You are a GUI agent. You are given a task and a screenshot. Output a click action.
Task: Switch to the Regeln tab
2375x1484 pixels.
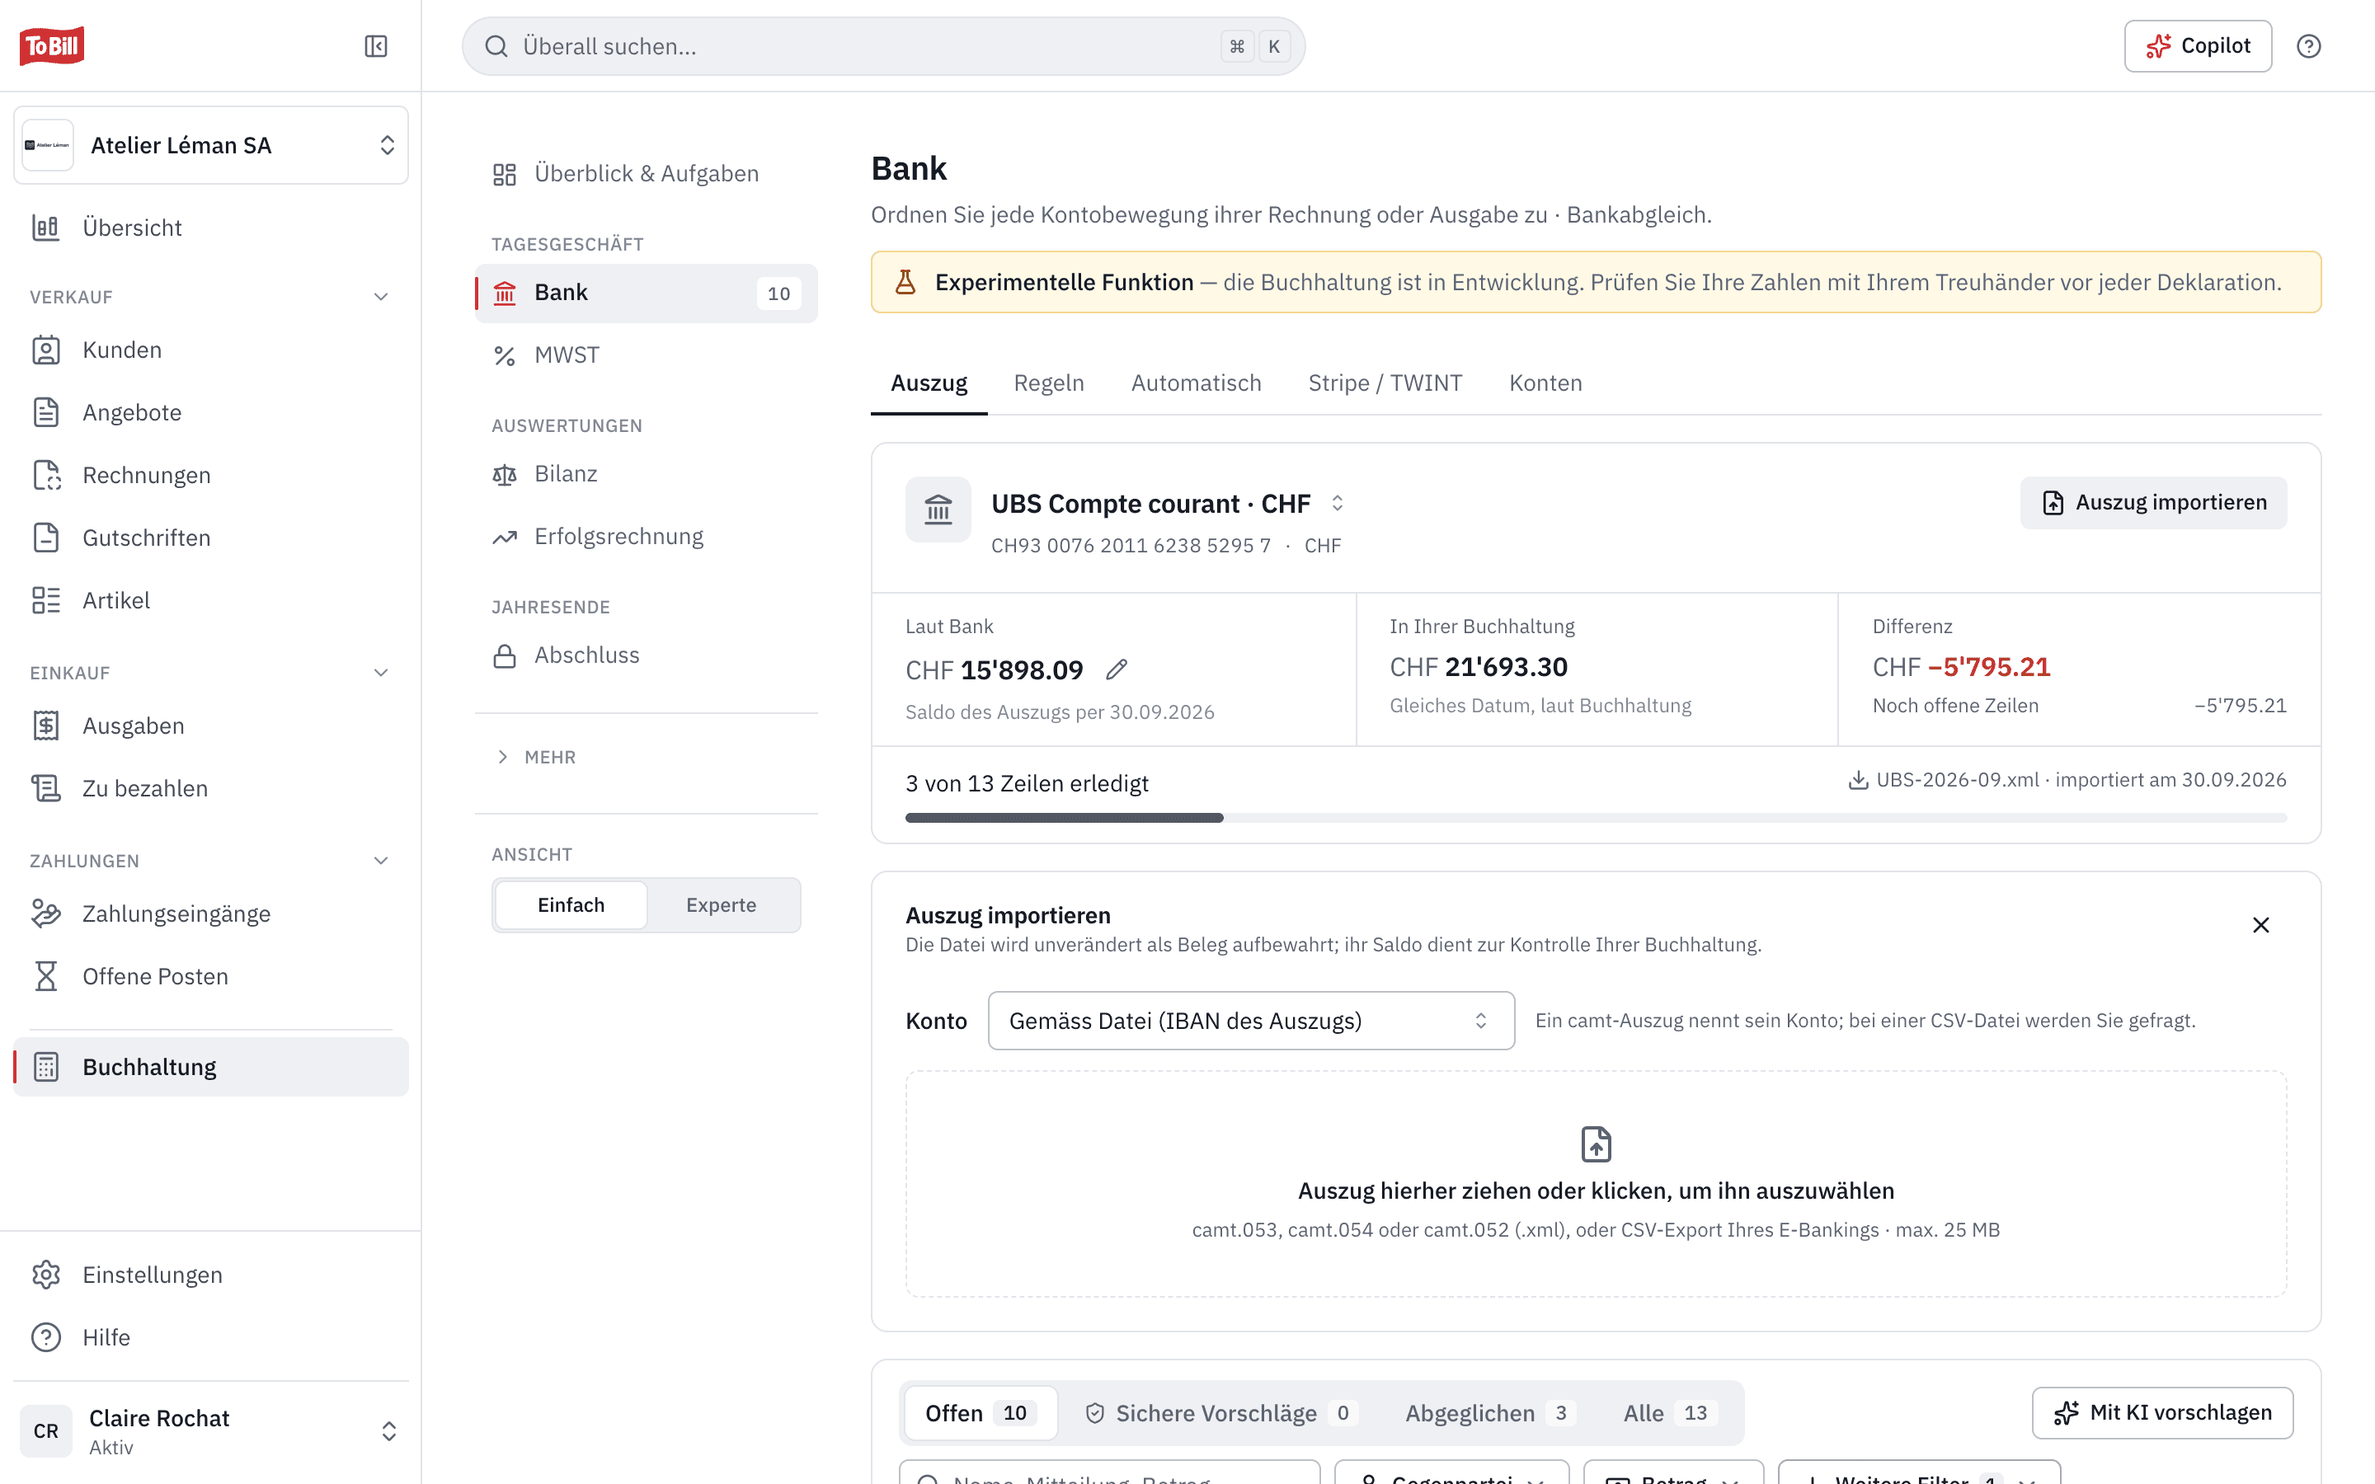click(1048, 383)
